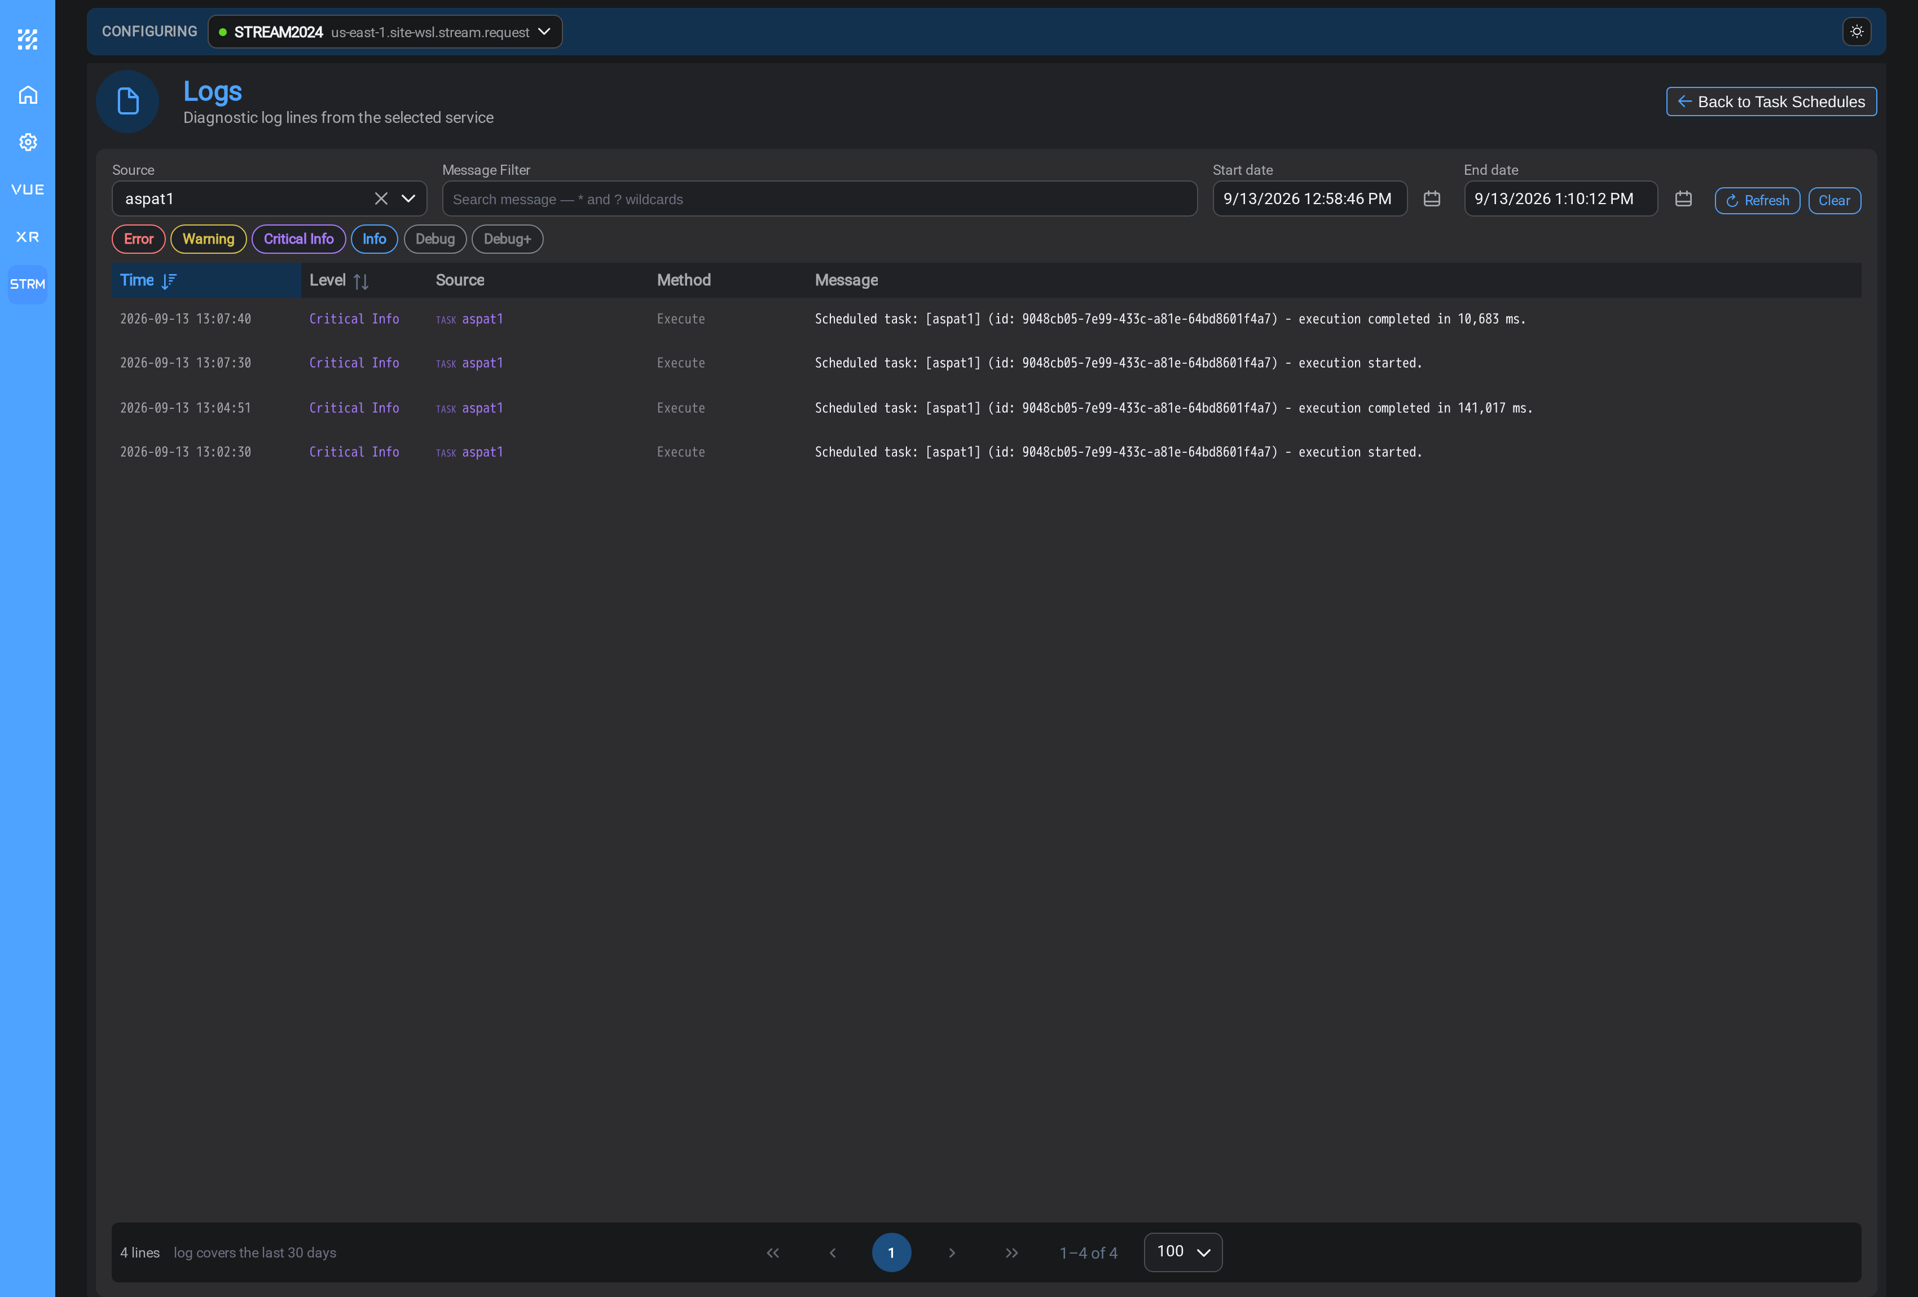Toggle the Warning level filter
Viewport: 1918px width, 1297px height.
[208, 239]
